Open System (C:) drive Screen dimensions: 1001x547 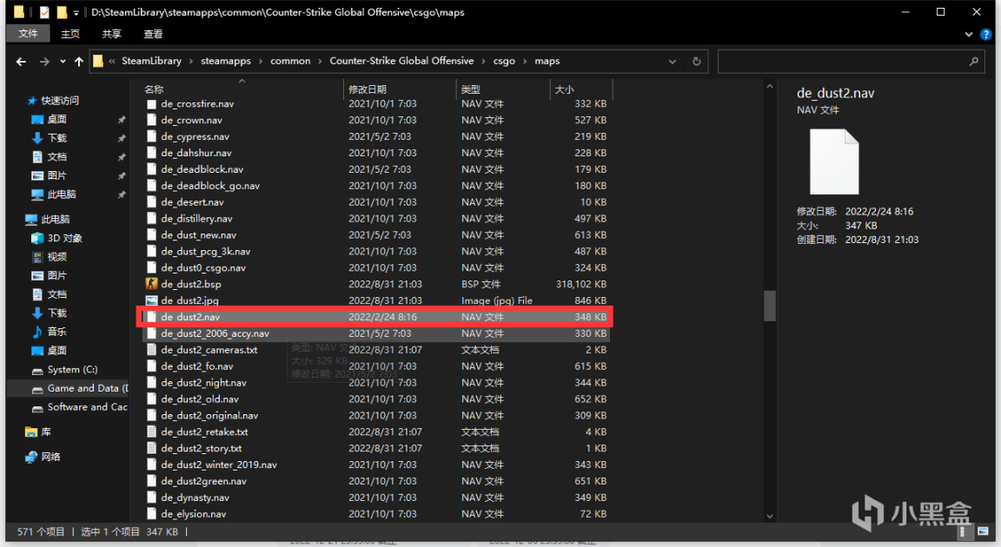[x=72, y=369]
